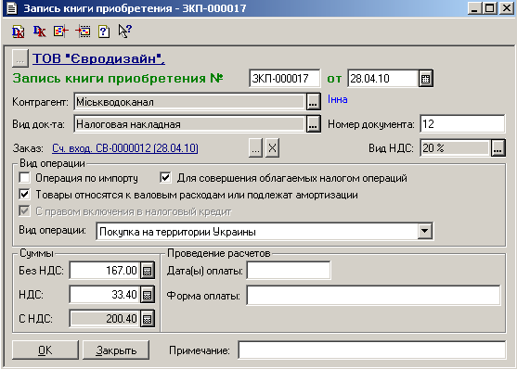
Task: Click the ellipsis button beside ТОВ Євродизайн
Action: pyautogui.click(x=20, y=58)
